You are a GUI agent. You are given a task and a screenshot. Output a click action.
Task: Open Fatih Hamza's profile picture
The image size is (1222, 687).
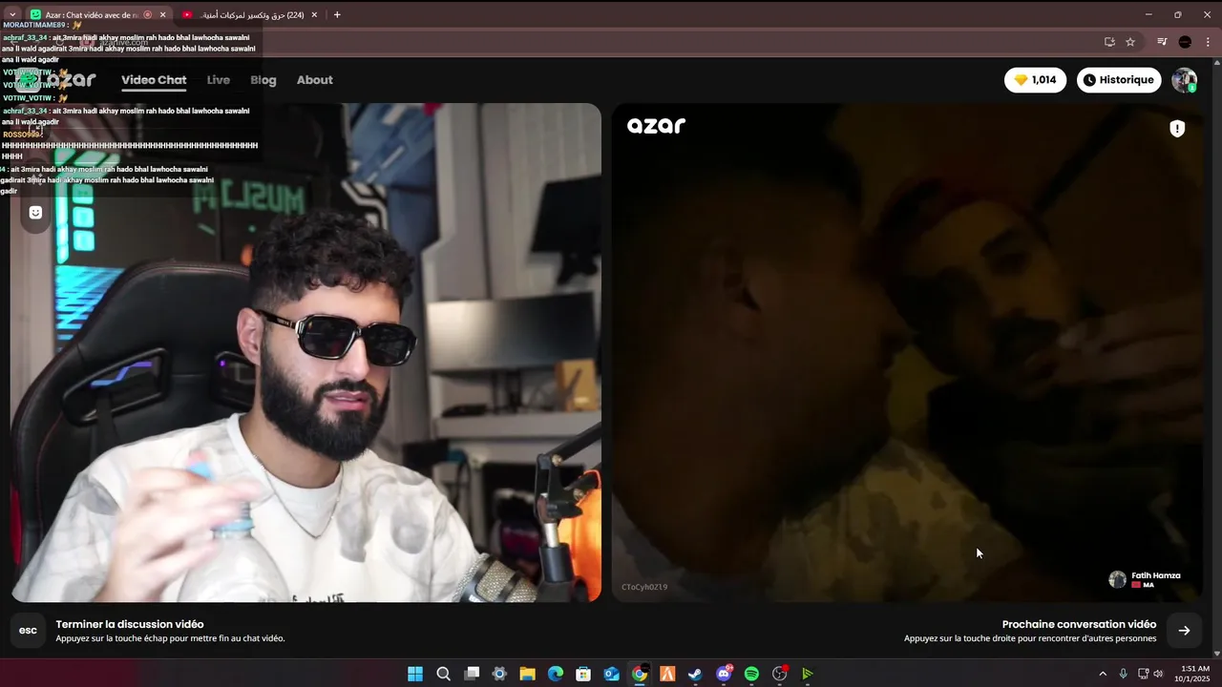1117,579
